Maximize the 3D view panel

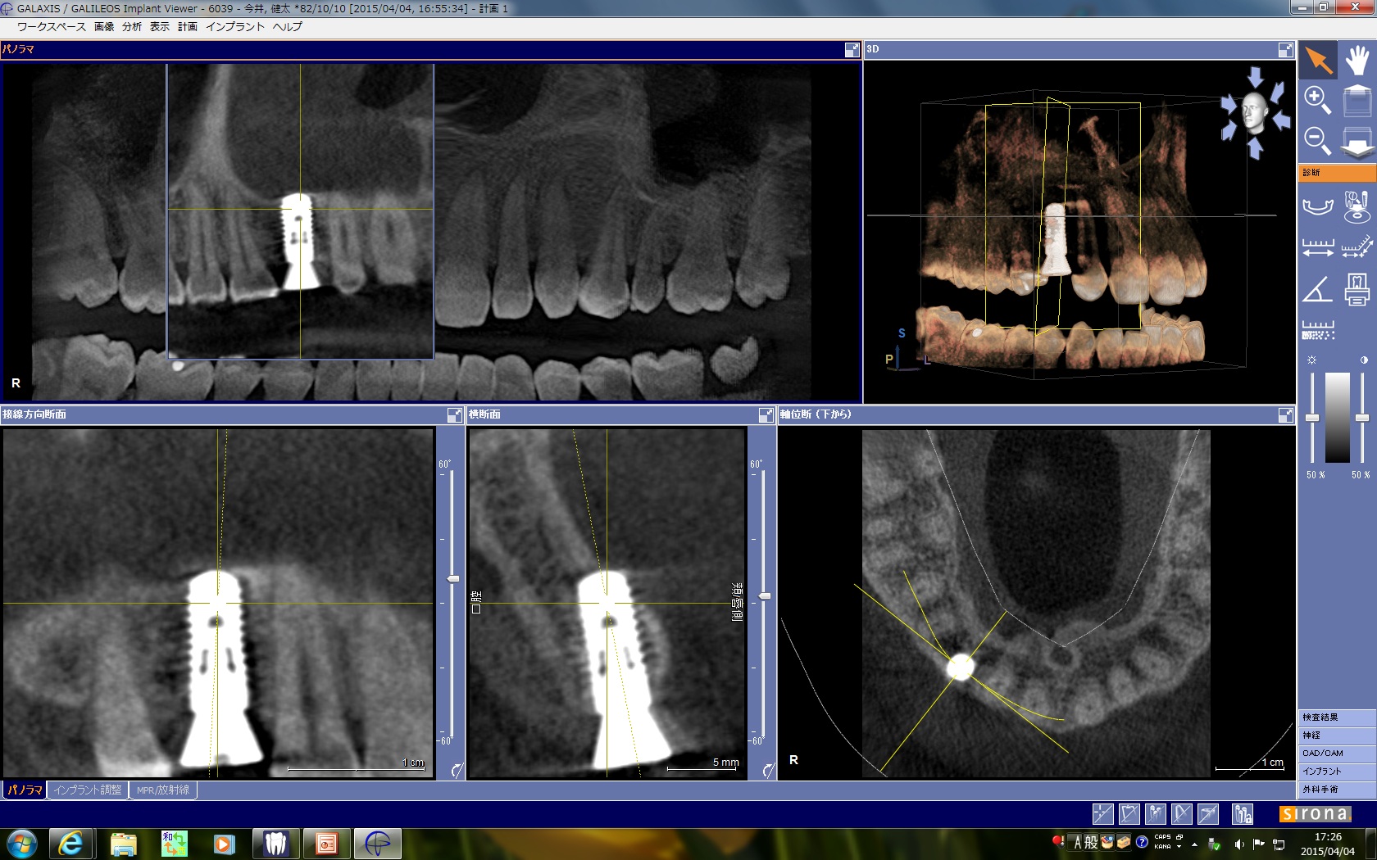1285,50
